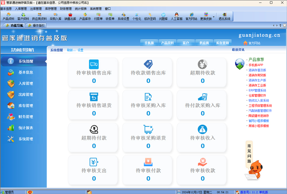287x194 pixels.
Task: Switch to the 功能导航 tab
Action: pyautogui.click(x=14, y=26)
